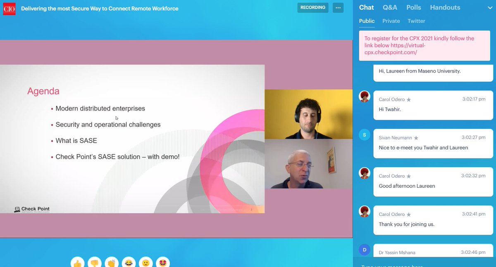Click Carol Odero's avatar on 'Thank you for joining us.'
The width and height of the screenshot is (496, 267).
pos(365,211)
